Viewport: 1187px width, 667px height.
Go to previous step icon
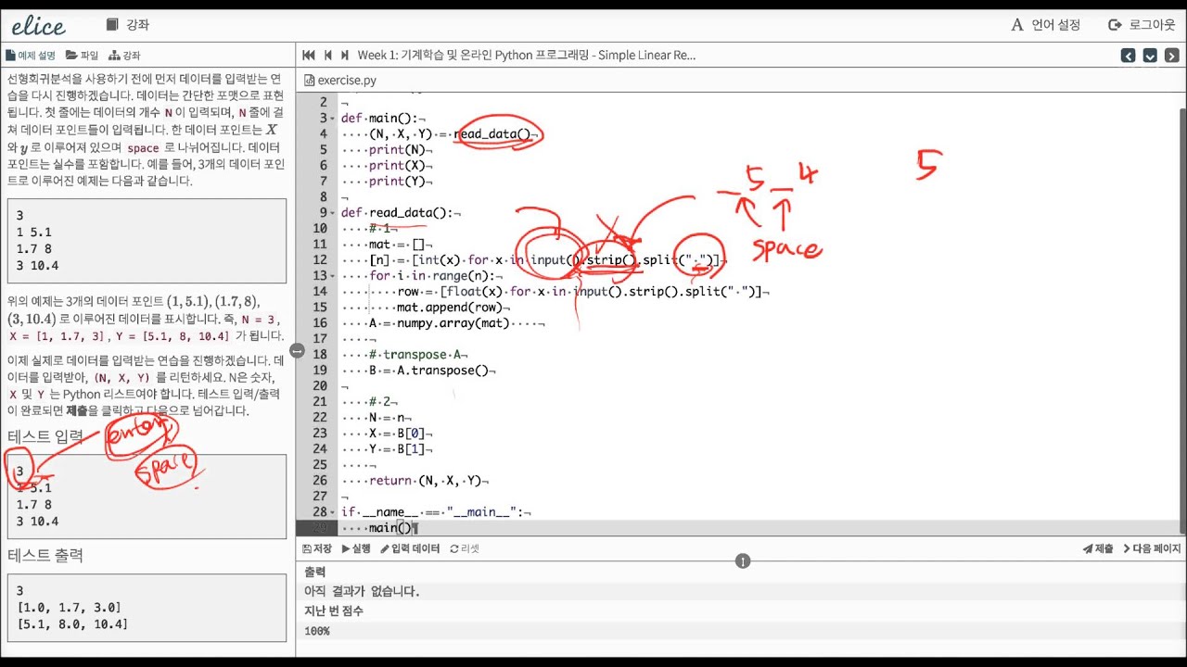[327, 56]
